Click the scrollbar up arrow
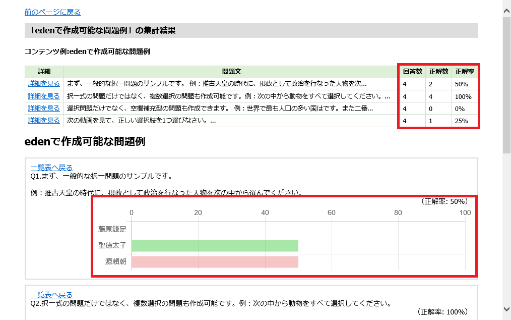This screenshot has height=320, width=511. click(x=506, y=11)
